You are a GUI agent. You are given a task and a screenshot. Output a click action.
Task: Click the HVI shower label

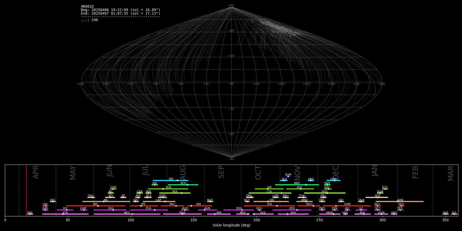coord(53,200)
